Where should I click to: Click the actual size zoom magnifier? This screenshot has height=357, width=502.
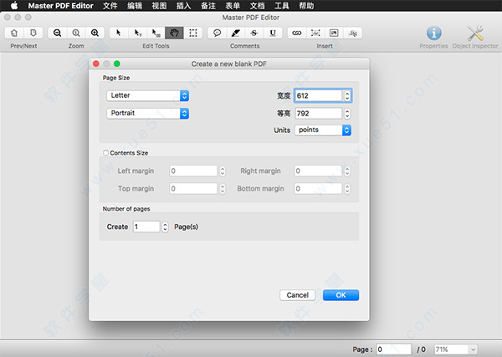click(x=76, y=33)
